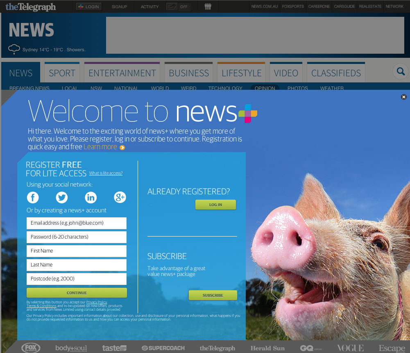Image resolution: width=410 pixels, height=353 pixels.
Task: Open the site search magnifier icon
Action: tap(401, 71)
